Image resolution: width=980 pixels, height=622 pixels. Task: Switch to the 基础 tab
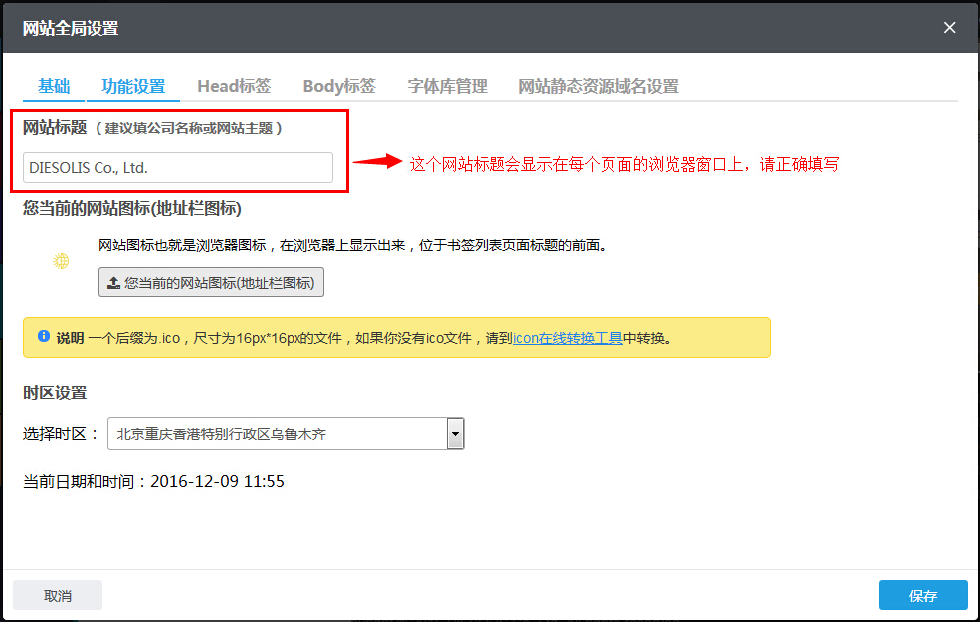click(x=53, y=86)
